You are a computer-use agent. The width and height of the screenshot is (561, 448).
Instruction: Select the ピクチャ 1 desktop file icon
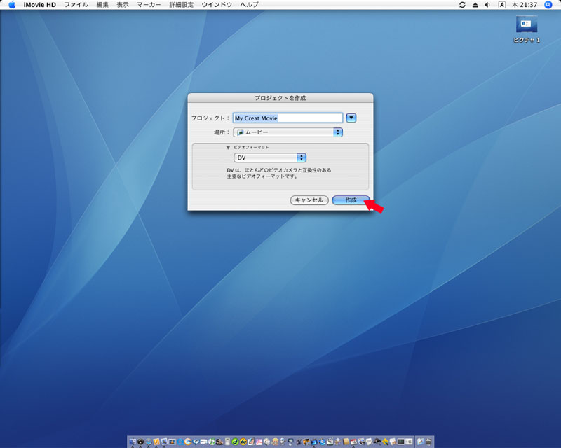[x=527, y=25]
